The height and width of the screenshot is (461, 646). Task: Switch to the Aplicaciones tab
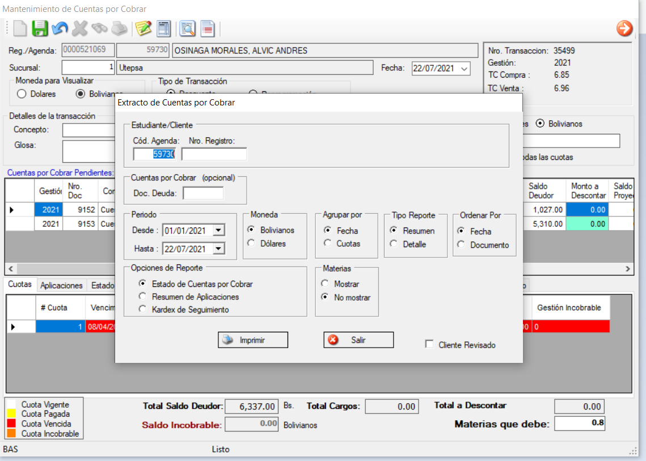pyautogui.click(x=61, y=285)
